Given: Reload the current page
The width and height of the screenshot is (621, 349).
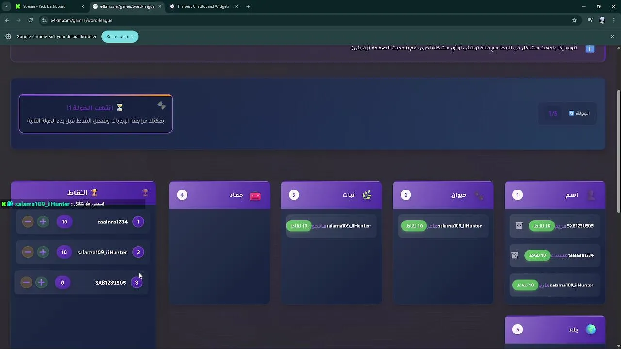Looking at the screenshot, I should (x=30, y=20).
